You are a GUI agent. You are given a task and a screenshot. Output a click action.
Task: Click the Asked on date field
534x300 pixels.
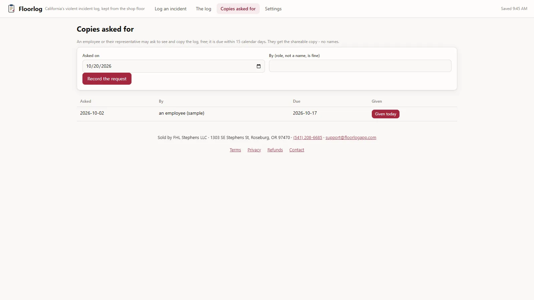coord(174,66)
